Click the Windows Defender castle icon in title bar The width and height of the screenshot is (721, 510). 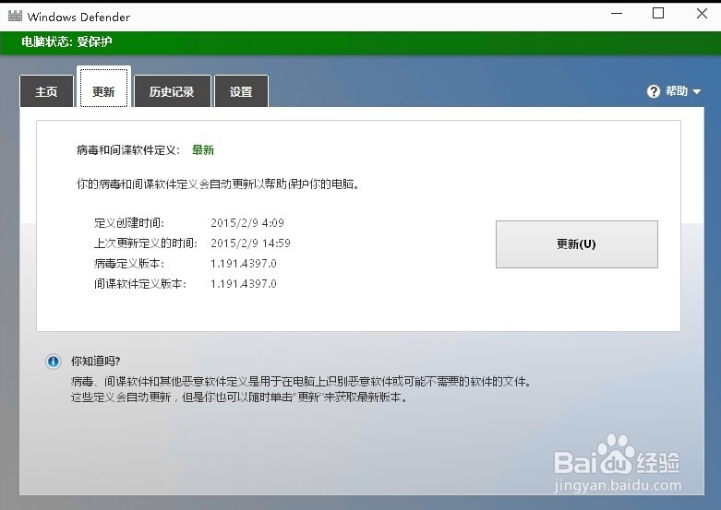point(15,16)
